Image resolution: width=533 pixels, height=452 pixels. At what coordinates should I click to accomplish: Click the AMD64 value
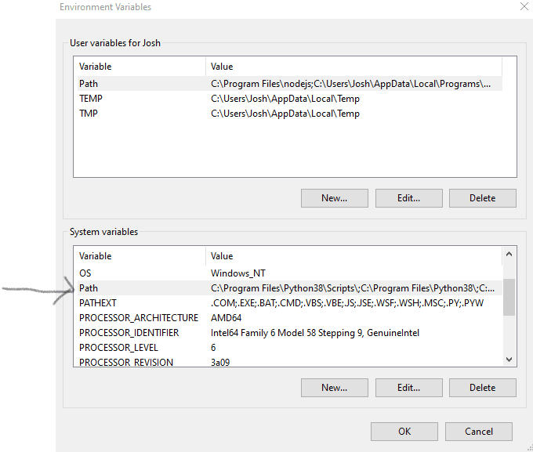(x=226, y=318)
